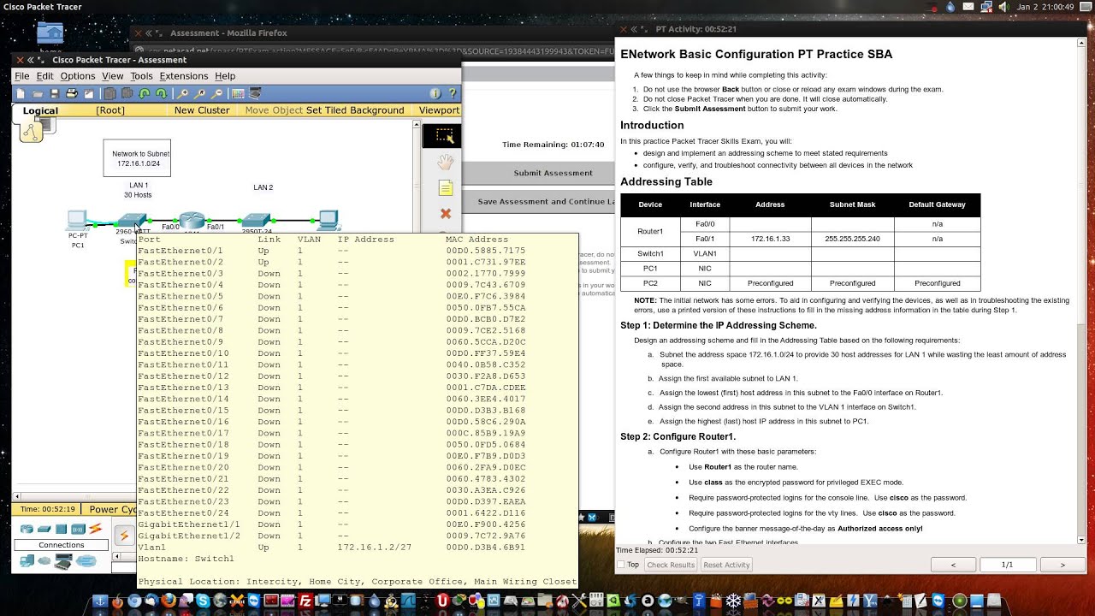Click the Copy toolbar icon
Viewport: 1095px width, 616px height.
110,93
